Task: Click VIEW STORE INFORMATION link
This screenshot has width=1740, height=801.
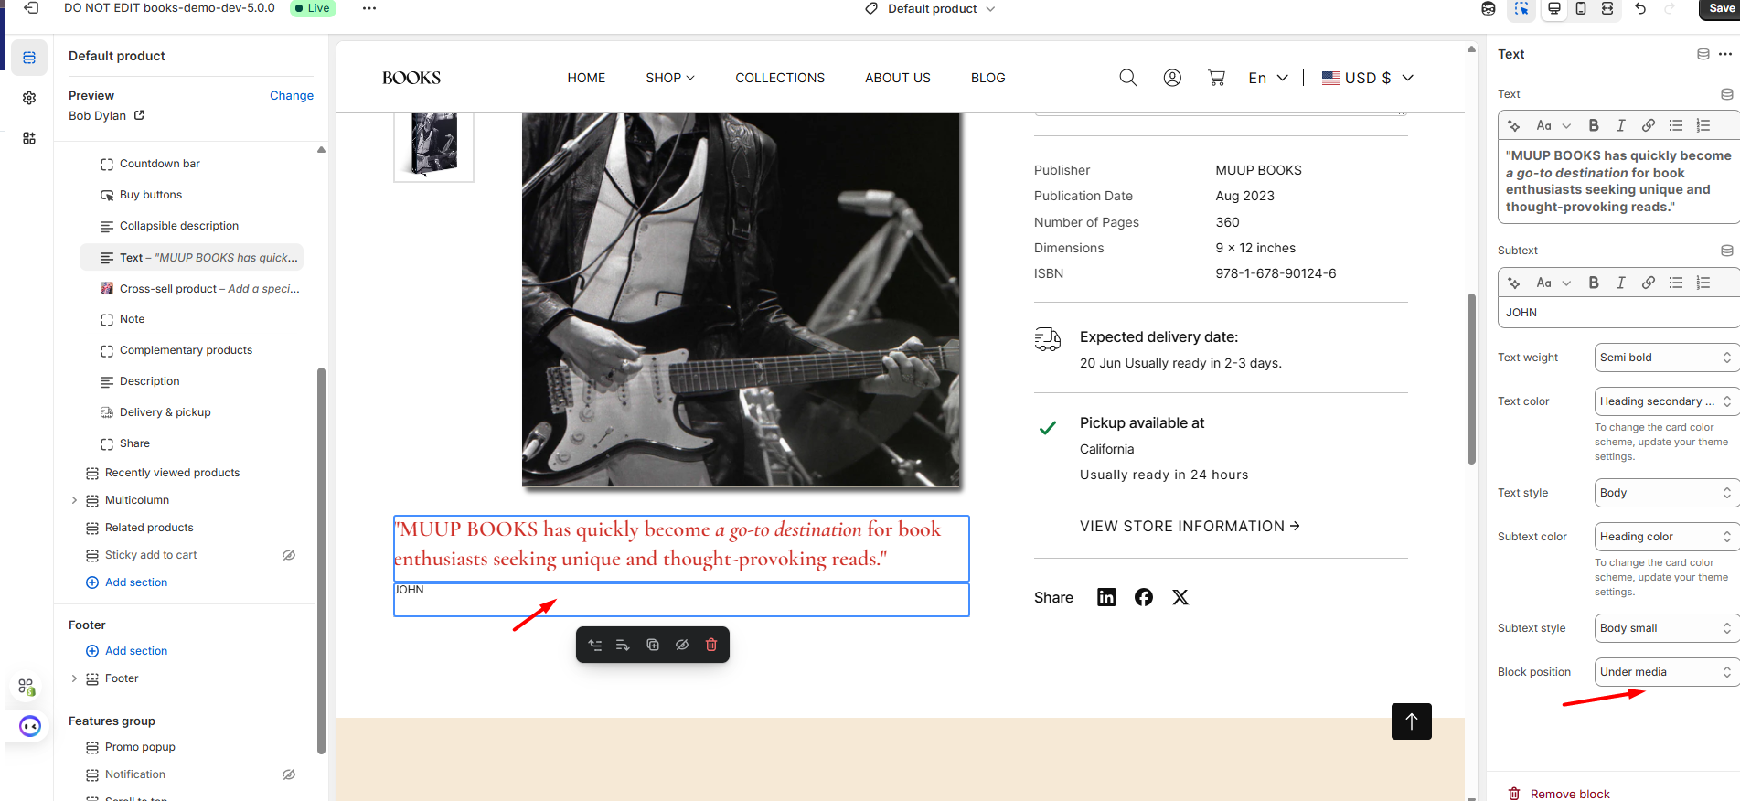Action: 1190,526
